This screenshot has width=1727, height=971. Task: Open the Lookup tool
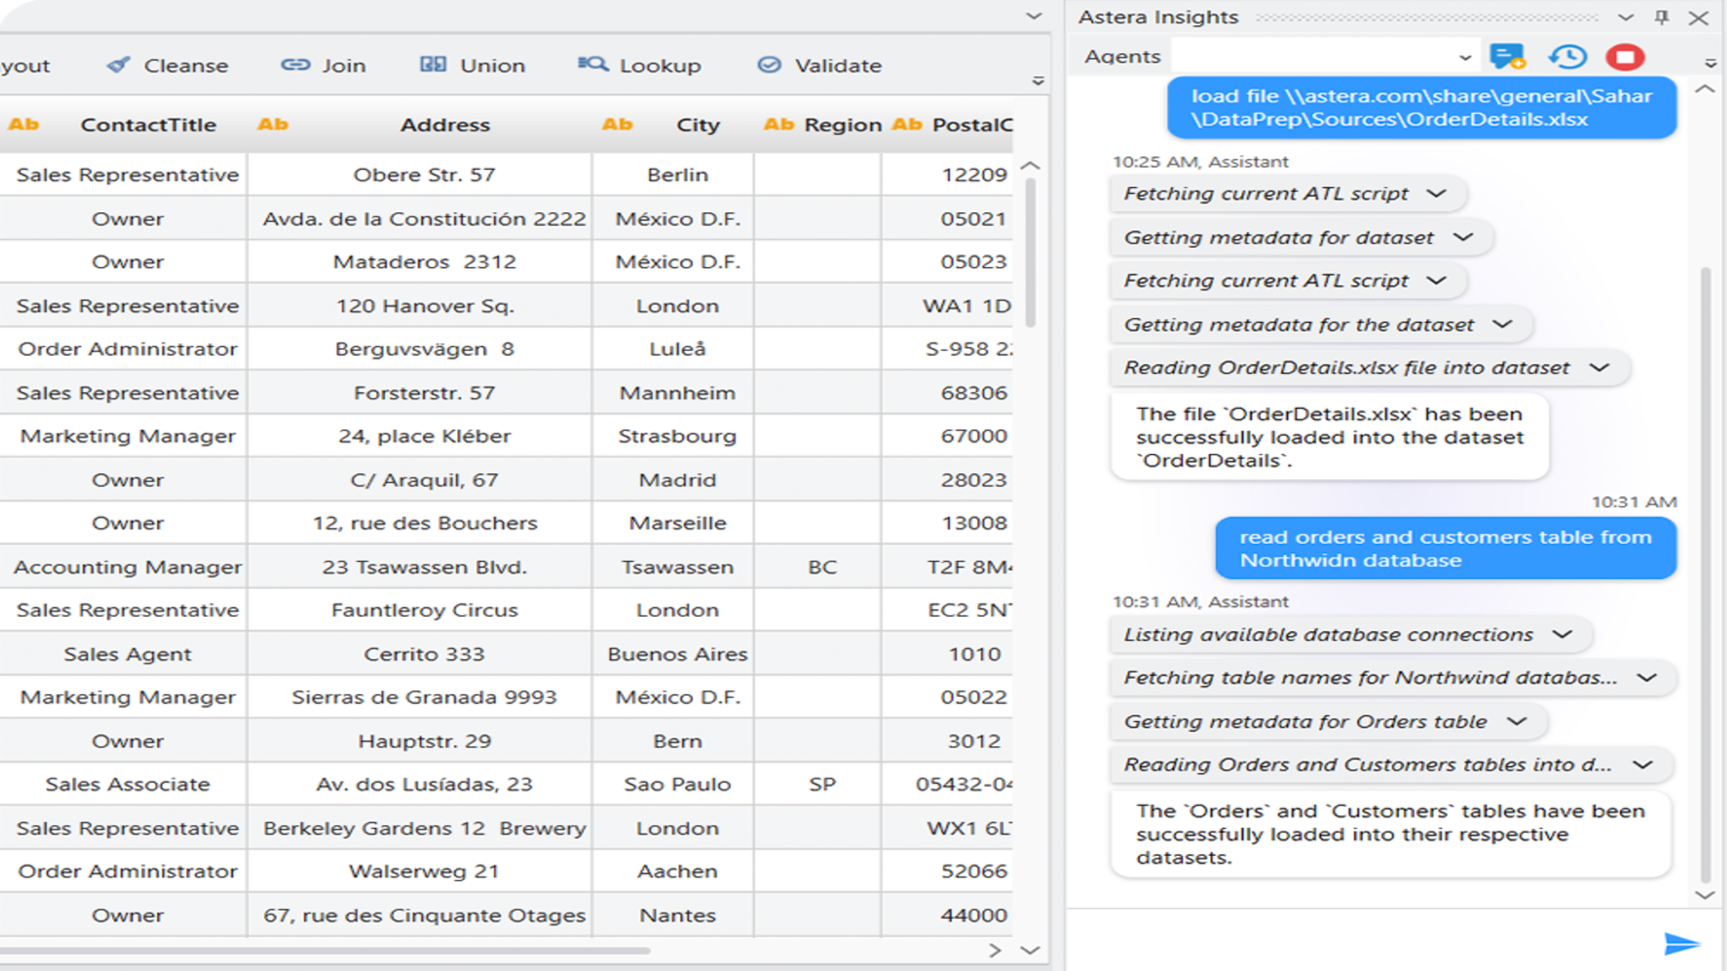640,65
